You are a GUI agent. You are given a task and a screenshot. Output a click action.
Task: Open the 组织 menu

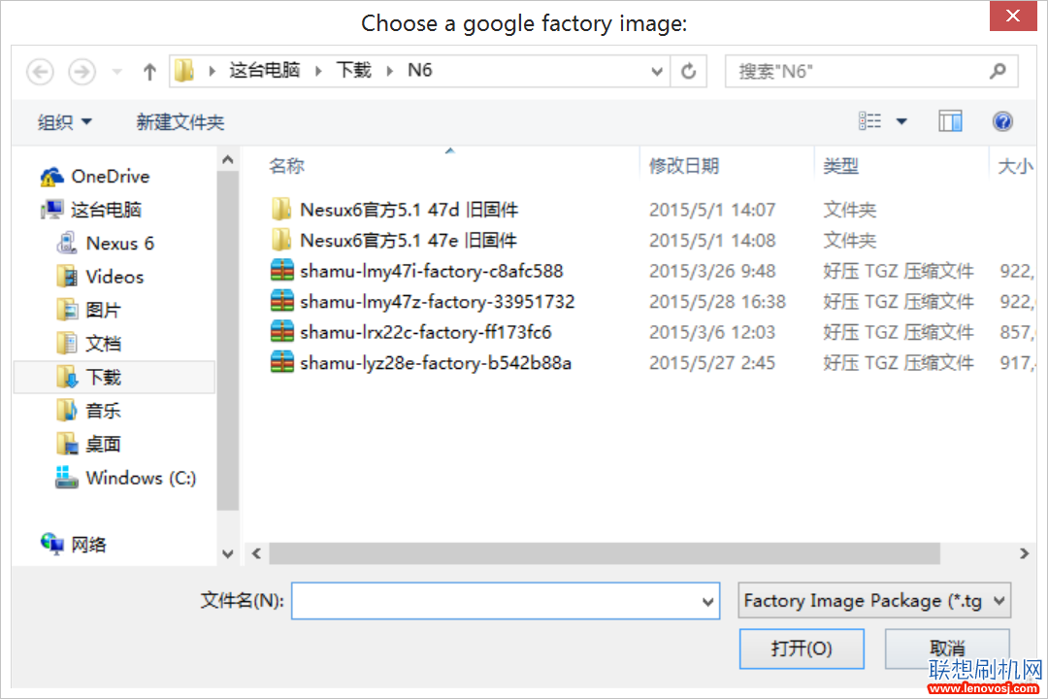coord(65,122)
